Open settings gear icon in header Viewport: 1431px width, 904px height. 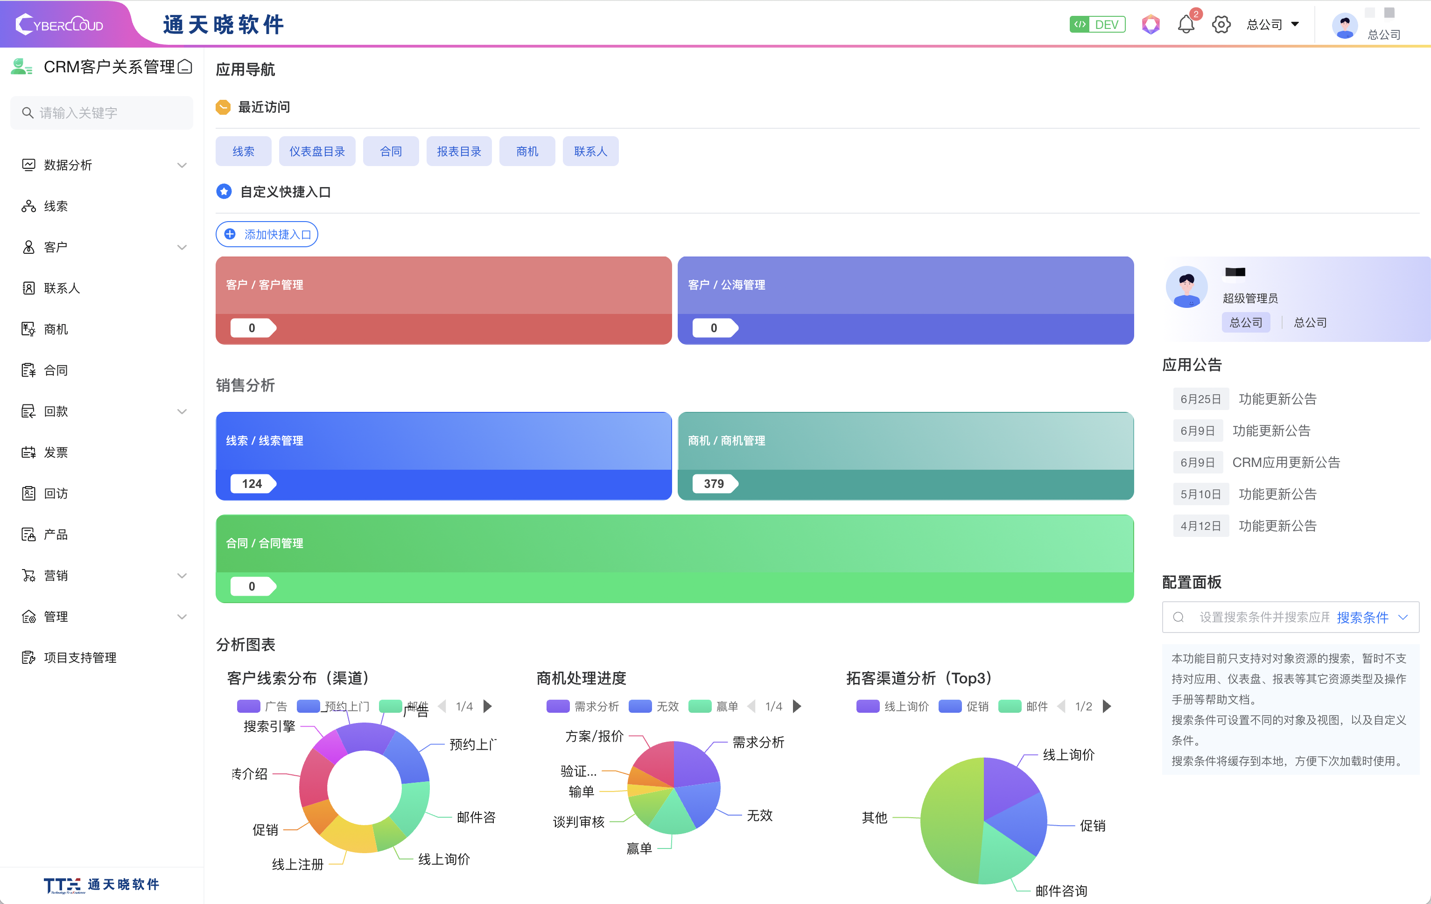coord(1221,24)
